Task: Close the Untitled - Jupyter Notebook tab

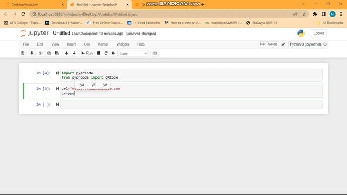Action: coord(127,5)
